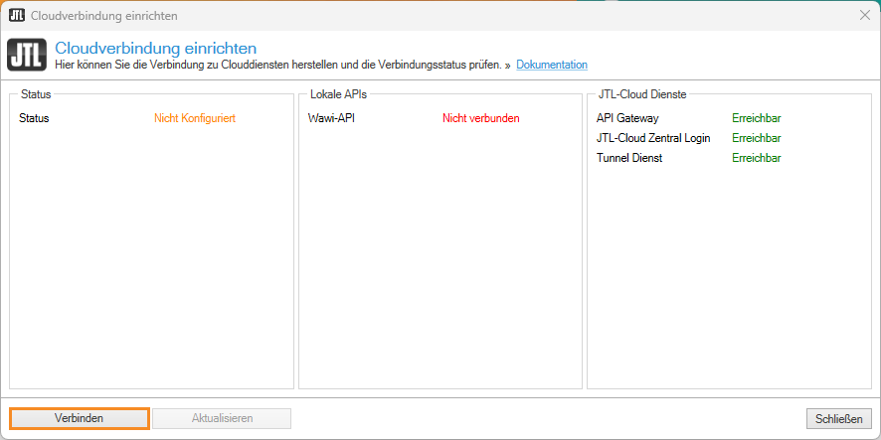Viewport: 881px width, 440px height.
Task: Click the small JTL icon in title bar
Action: tap(16, 16)
